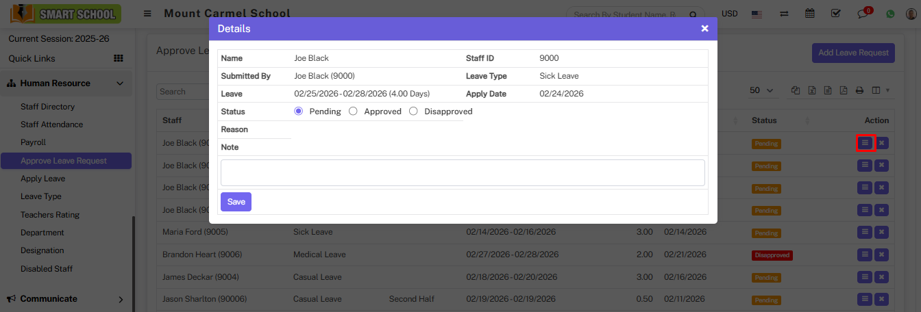Image resolution: width=921 pixels, height=312 pixels.
Task: Toggle the hamburger sidebar menu icon
Action: coord(147,14)
